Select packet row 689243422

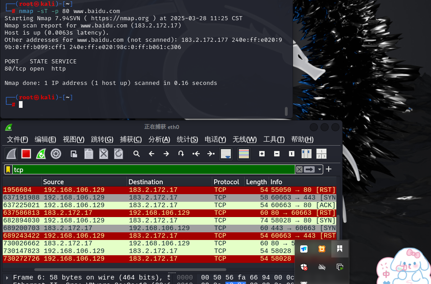tap(170, 236)
